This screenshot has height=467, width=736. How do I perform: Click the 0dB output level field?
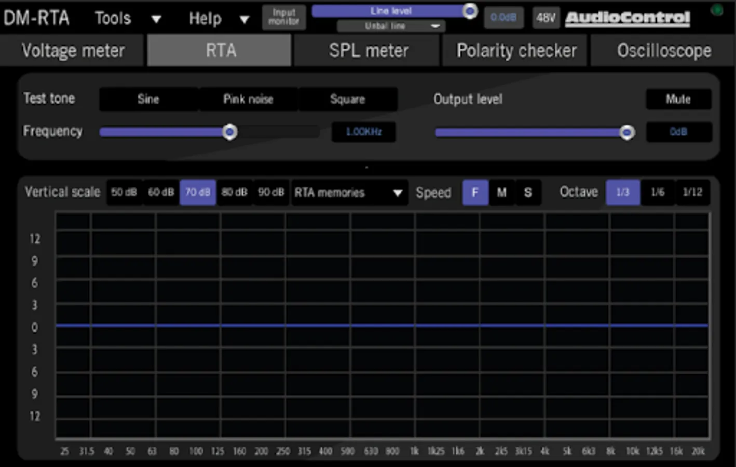pos(678,132)
